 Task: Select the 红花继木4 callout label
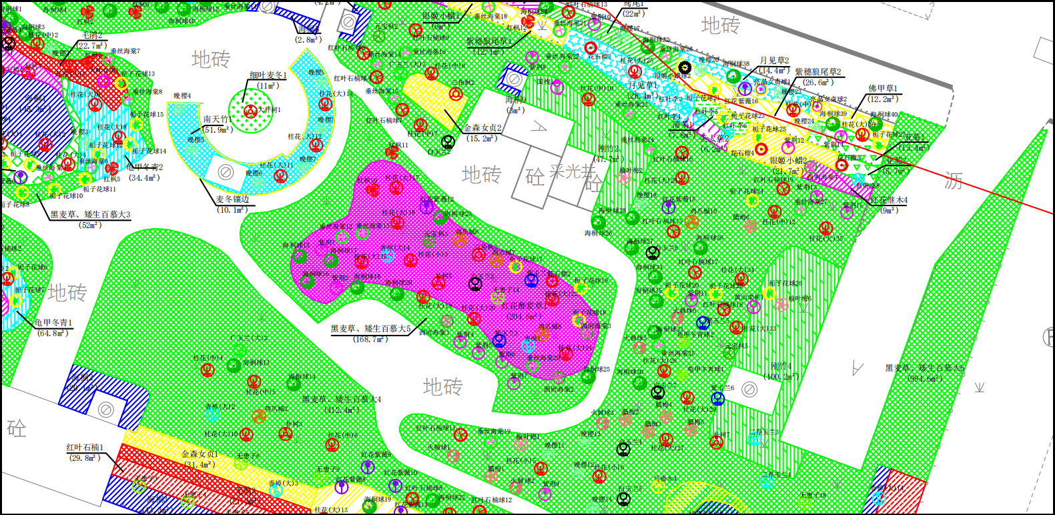[889, 200]
